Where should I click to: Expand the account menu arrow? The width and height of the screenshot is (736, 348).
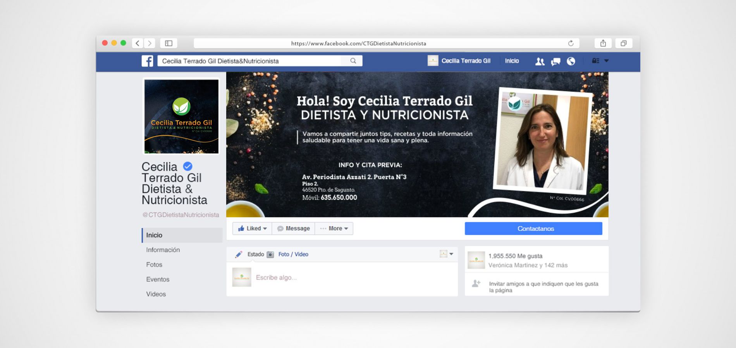click(607, 61)
